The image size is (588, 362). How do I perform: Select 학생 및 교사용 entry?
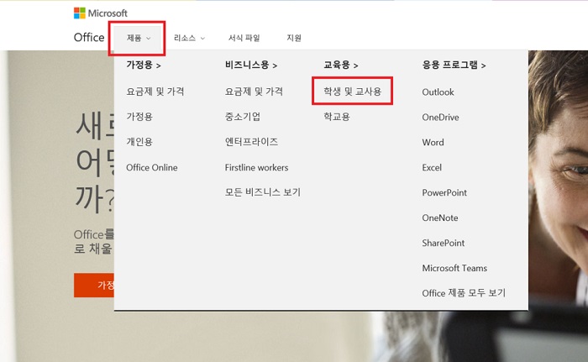pos(353,92)
